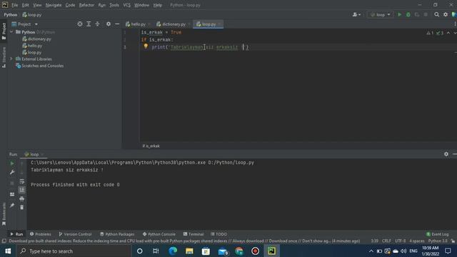The height and width of the screenshot is (257, 457).
Task: Open Task View on taskbar
Action: tap(156, 251)
